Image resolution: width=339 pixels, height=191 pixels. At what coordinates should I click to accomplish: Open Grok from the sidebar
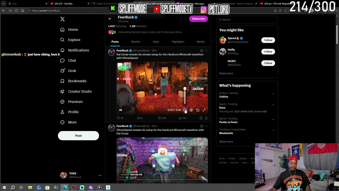click(68, 71)
